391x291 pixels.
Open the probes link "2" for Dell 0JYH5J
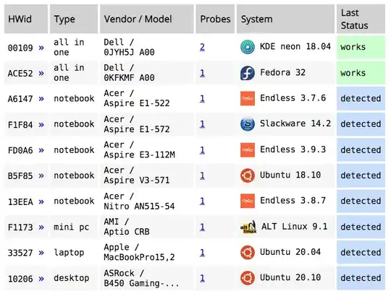[x=202, y=47]
